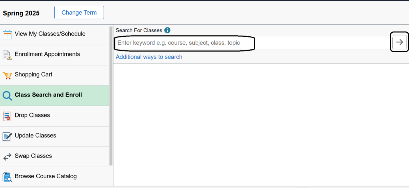Open View My Classes/Schedule menu item
Screen dimensions: 409x189
pyautogui.click(x=50, y=34)
